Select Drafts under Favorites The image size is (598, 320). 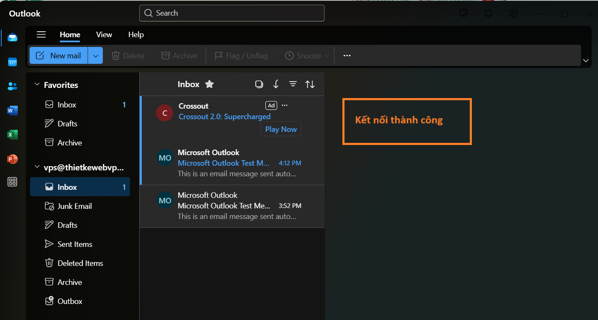click(x=80, y=123)
